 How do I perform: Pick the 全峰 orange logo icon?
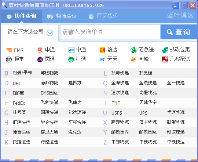[x=133, y=59]
